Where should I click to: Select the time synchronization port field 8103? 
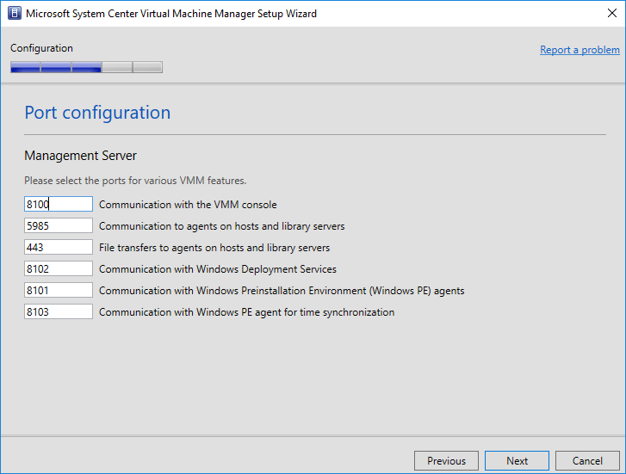coord(59,311)
